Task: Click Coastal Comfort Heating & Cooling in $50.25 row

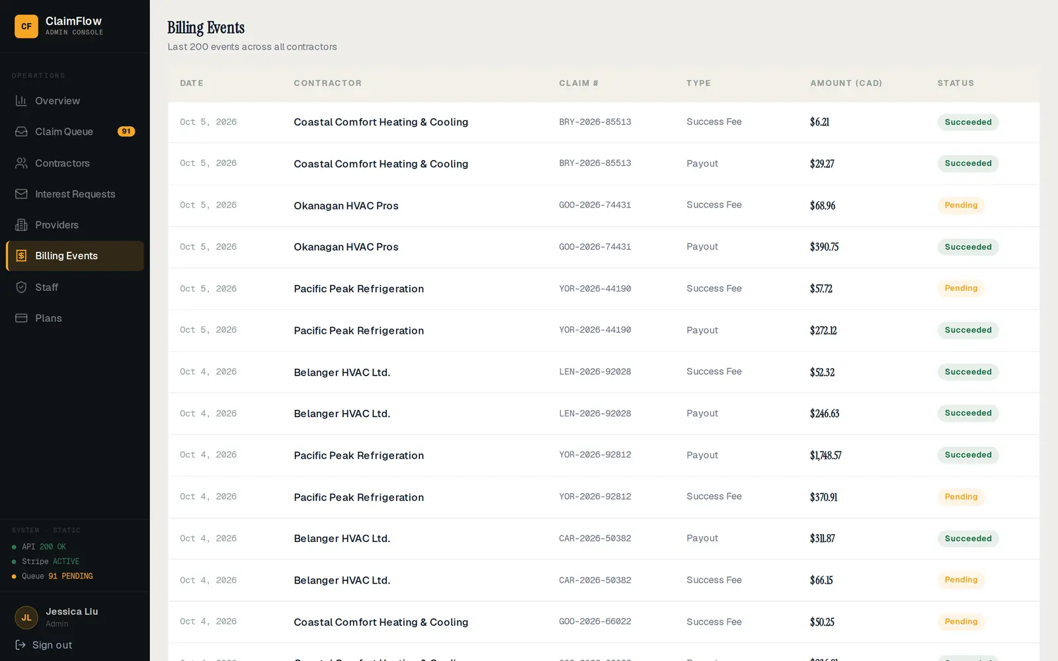Action: click(x=381, y=622)
